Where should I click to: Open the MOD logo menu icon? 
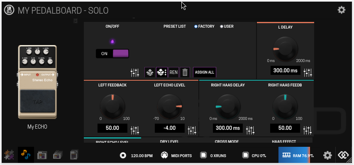(9, 10)
